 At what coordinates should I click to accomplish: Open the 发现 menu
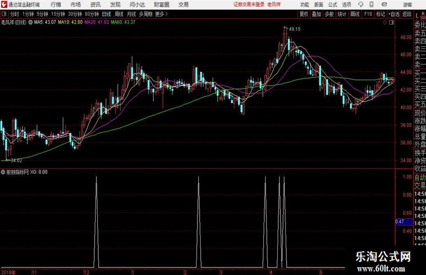(115, 5)
